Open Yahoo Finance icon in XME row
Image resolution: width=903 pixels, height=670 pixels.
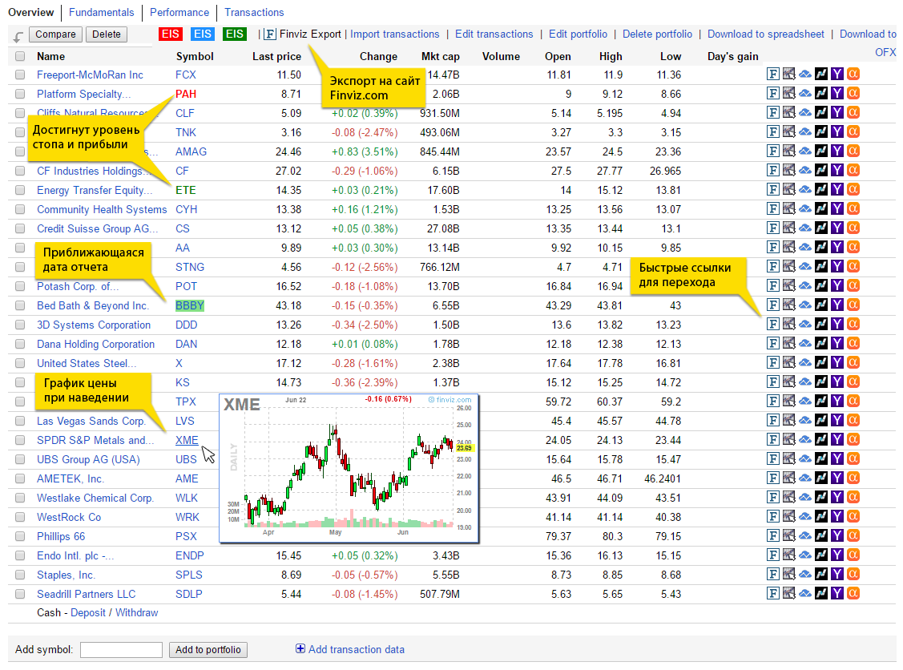(x=837, y=439)
